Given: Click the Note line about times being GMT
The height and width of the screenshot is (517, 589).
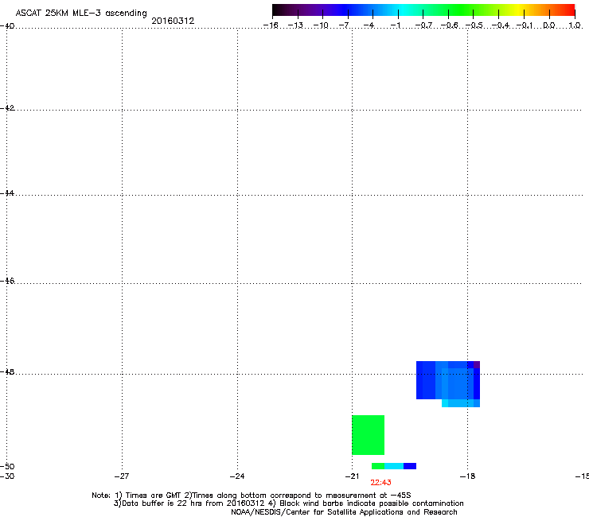Looking at the screenshot, I should tap(252, 496).
